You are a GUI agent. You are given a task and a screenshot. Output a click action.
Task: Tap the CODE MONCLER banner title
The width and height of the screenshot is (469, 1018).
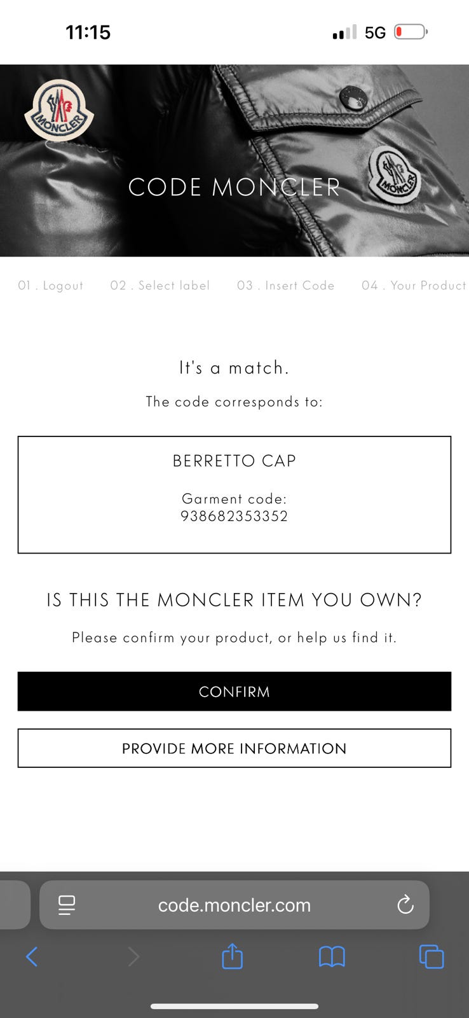[234, 187]
